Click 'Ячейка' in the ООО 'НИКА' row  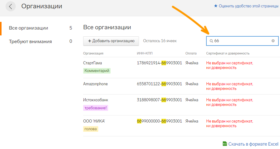click(x=192, y=121)
